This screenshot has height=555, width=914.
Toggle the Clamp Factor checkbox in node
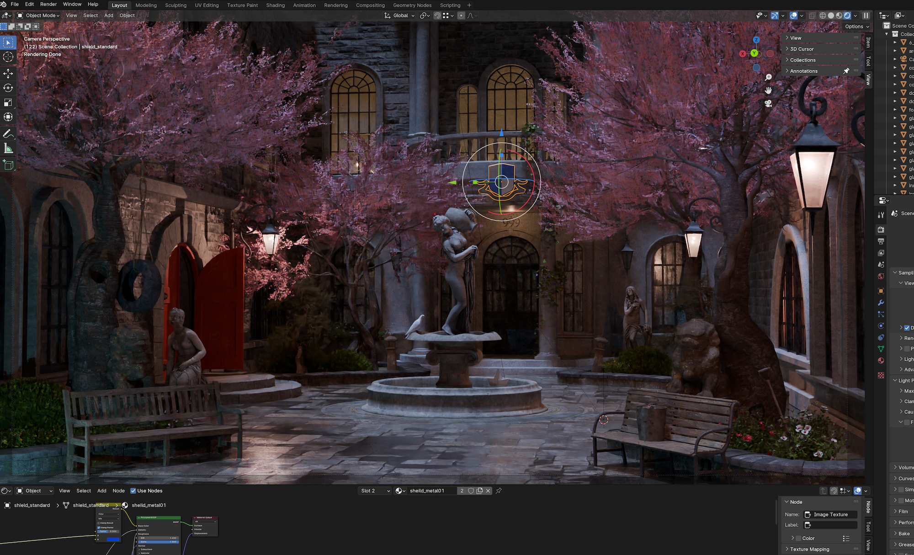click(99, 528)
